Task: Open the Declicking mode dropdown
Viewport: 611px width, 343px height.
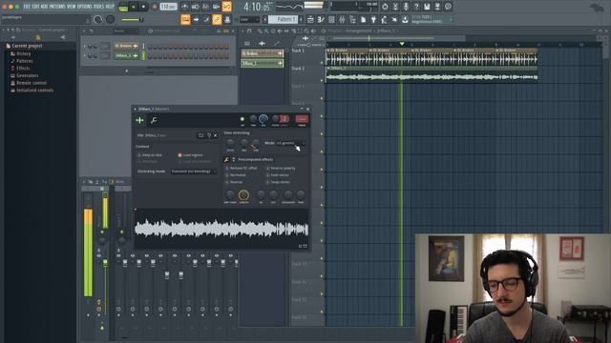Action: [194, 171]
